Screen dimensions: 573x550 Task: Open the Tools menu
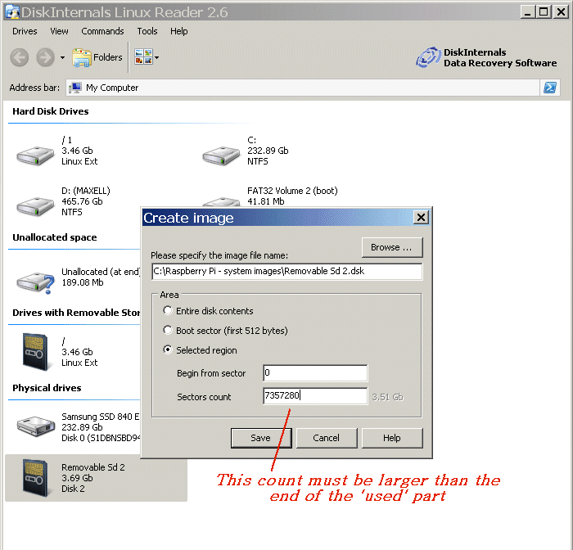point(147,31)
